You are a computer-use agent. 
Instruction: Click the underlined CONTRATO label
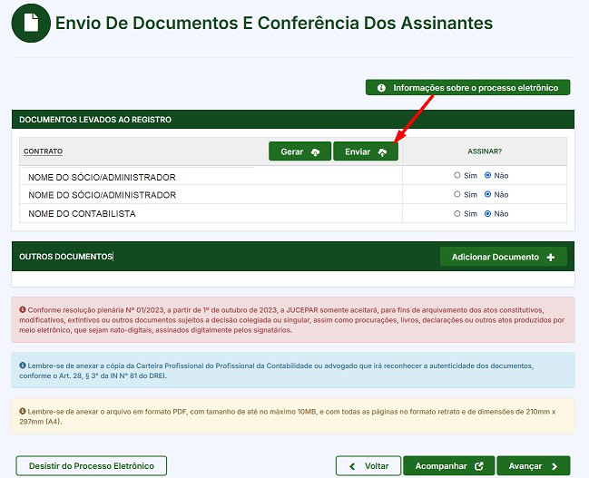[x=43, y=151]
